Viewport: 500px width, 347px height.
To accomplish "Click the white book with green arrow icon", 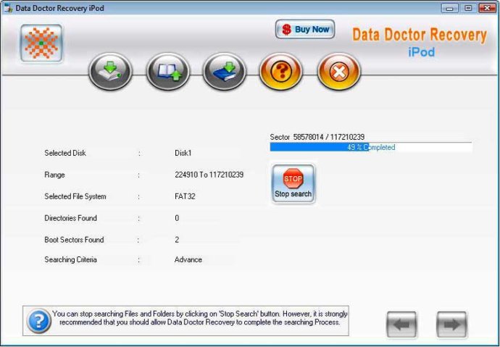I will 110,72.
